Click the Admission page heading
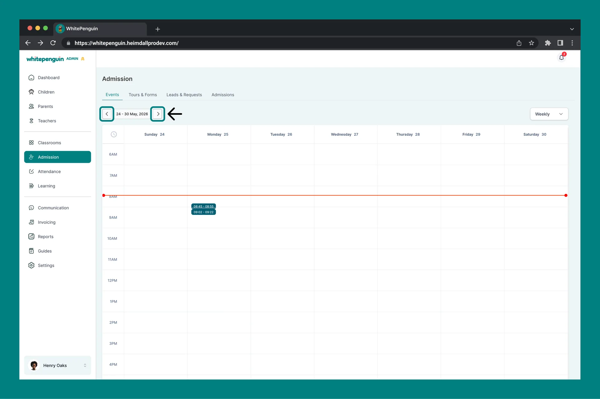 coord(117,79)
